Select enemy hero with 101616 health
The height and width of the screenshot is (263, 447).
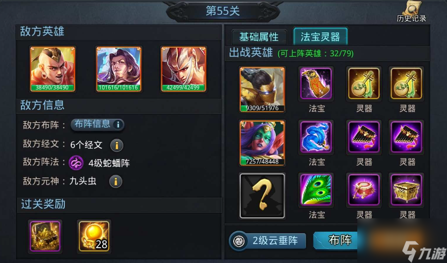(119, 69)
